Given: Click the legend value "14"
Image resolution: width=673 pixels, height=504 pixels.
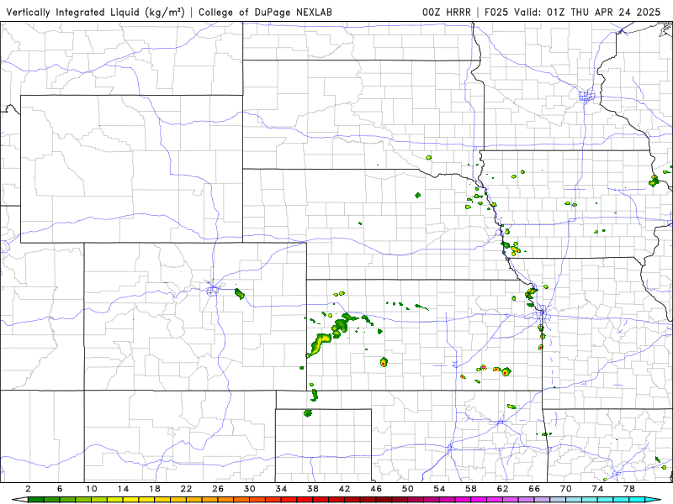Looking at the screenshot, I should [x=123, y=489].
